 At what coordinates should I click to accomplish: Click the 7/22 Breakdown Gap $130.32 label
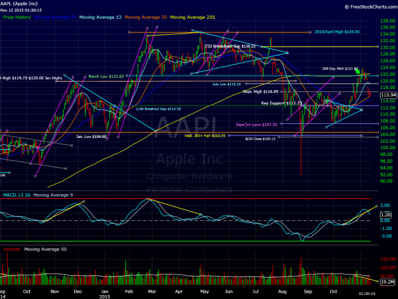(230, 46)
